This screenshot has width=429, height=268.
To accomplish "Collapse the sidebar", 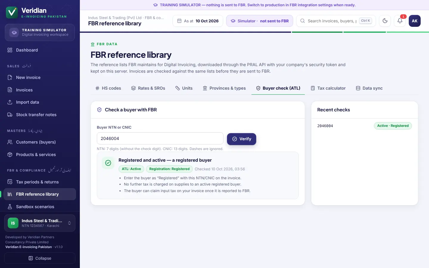I will tap(40, 258).
